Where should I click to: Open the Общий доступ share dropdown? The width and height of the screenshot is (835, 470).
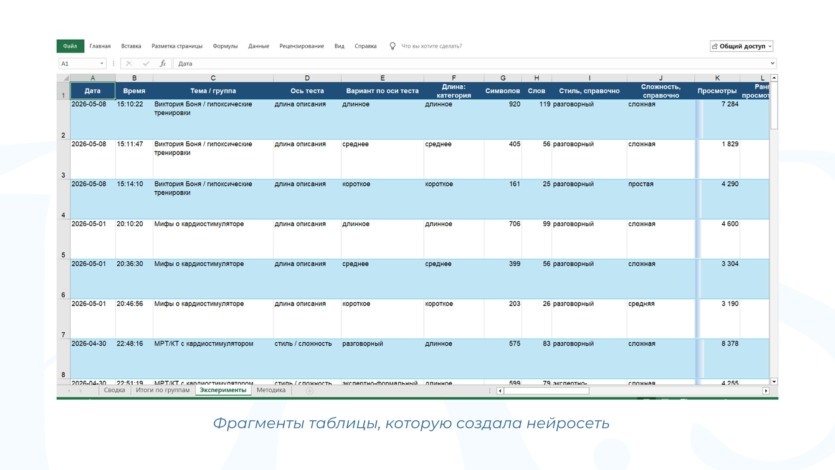pyautogui.click(x=742, y=46)
